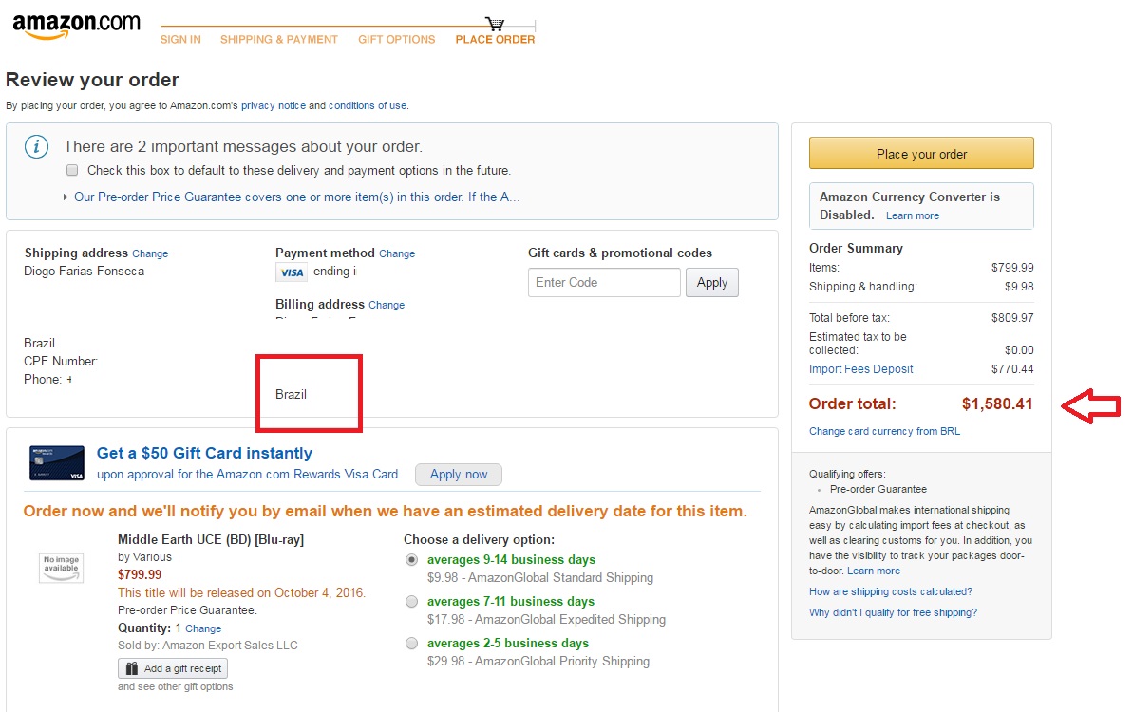Click Change card currency from BRL
This screenshot has height=712, width=1133.
click(x=884, y=431)
